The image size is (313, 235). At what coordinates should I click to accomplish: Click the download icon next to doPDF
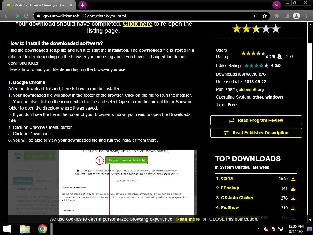point(293,178)
